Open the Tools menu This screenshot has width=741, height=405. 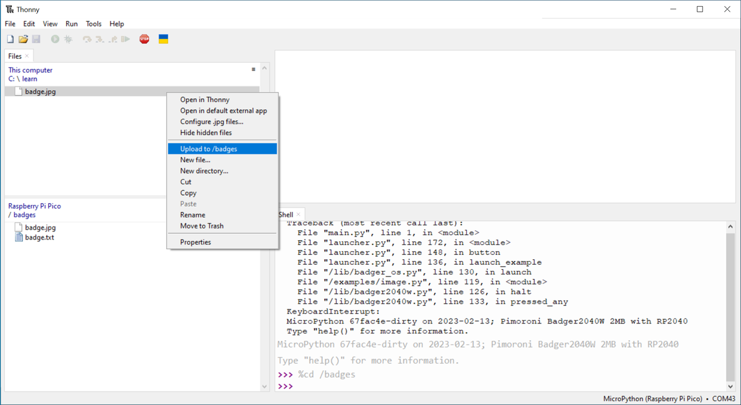click(x=93, y=23)
